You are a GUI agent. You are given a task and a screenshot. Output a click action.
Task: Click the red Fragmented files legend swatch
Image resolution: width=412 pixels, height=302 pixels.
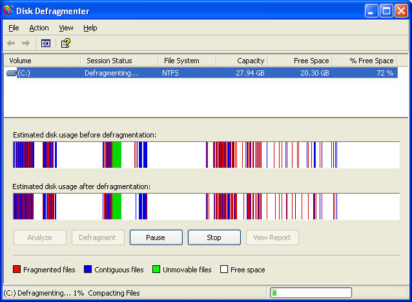pos(17,269)
